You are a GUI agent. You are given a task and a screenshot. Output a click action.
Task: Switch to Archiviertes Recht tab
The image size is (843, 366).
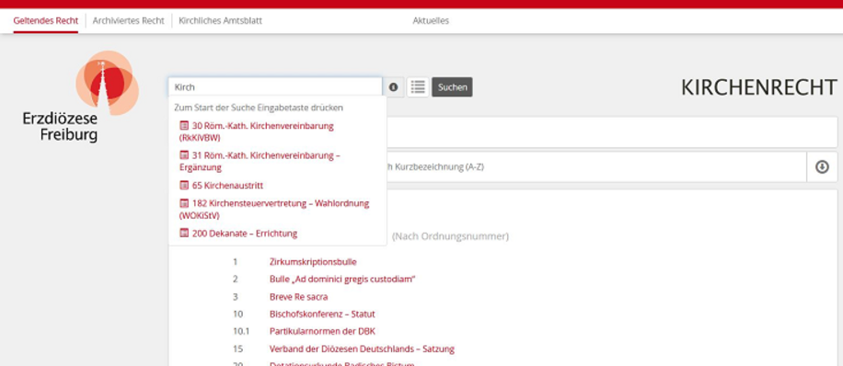(129, 21)
